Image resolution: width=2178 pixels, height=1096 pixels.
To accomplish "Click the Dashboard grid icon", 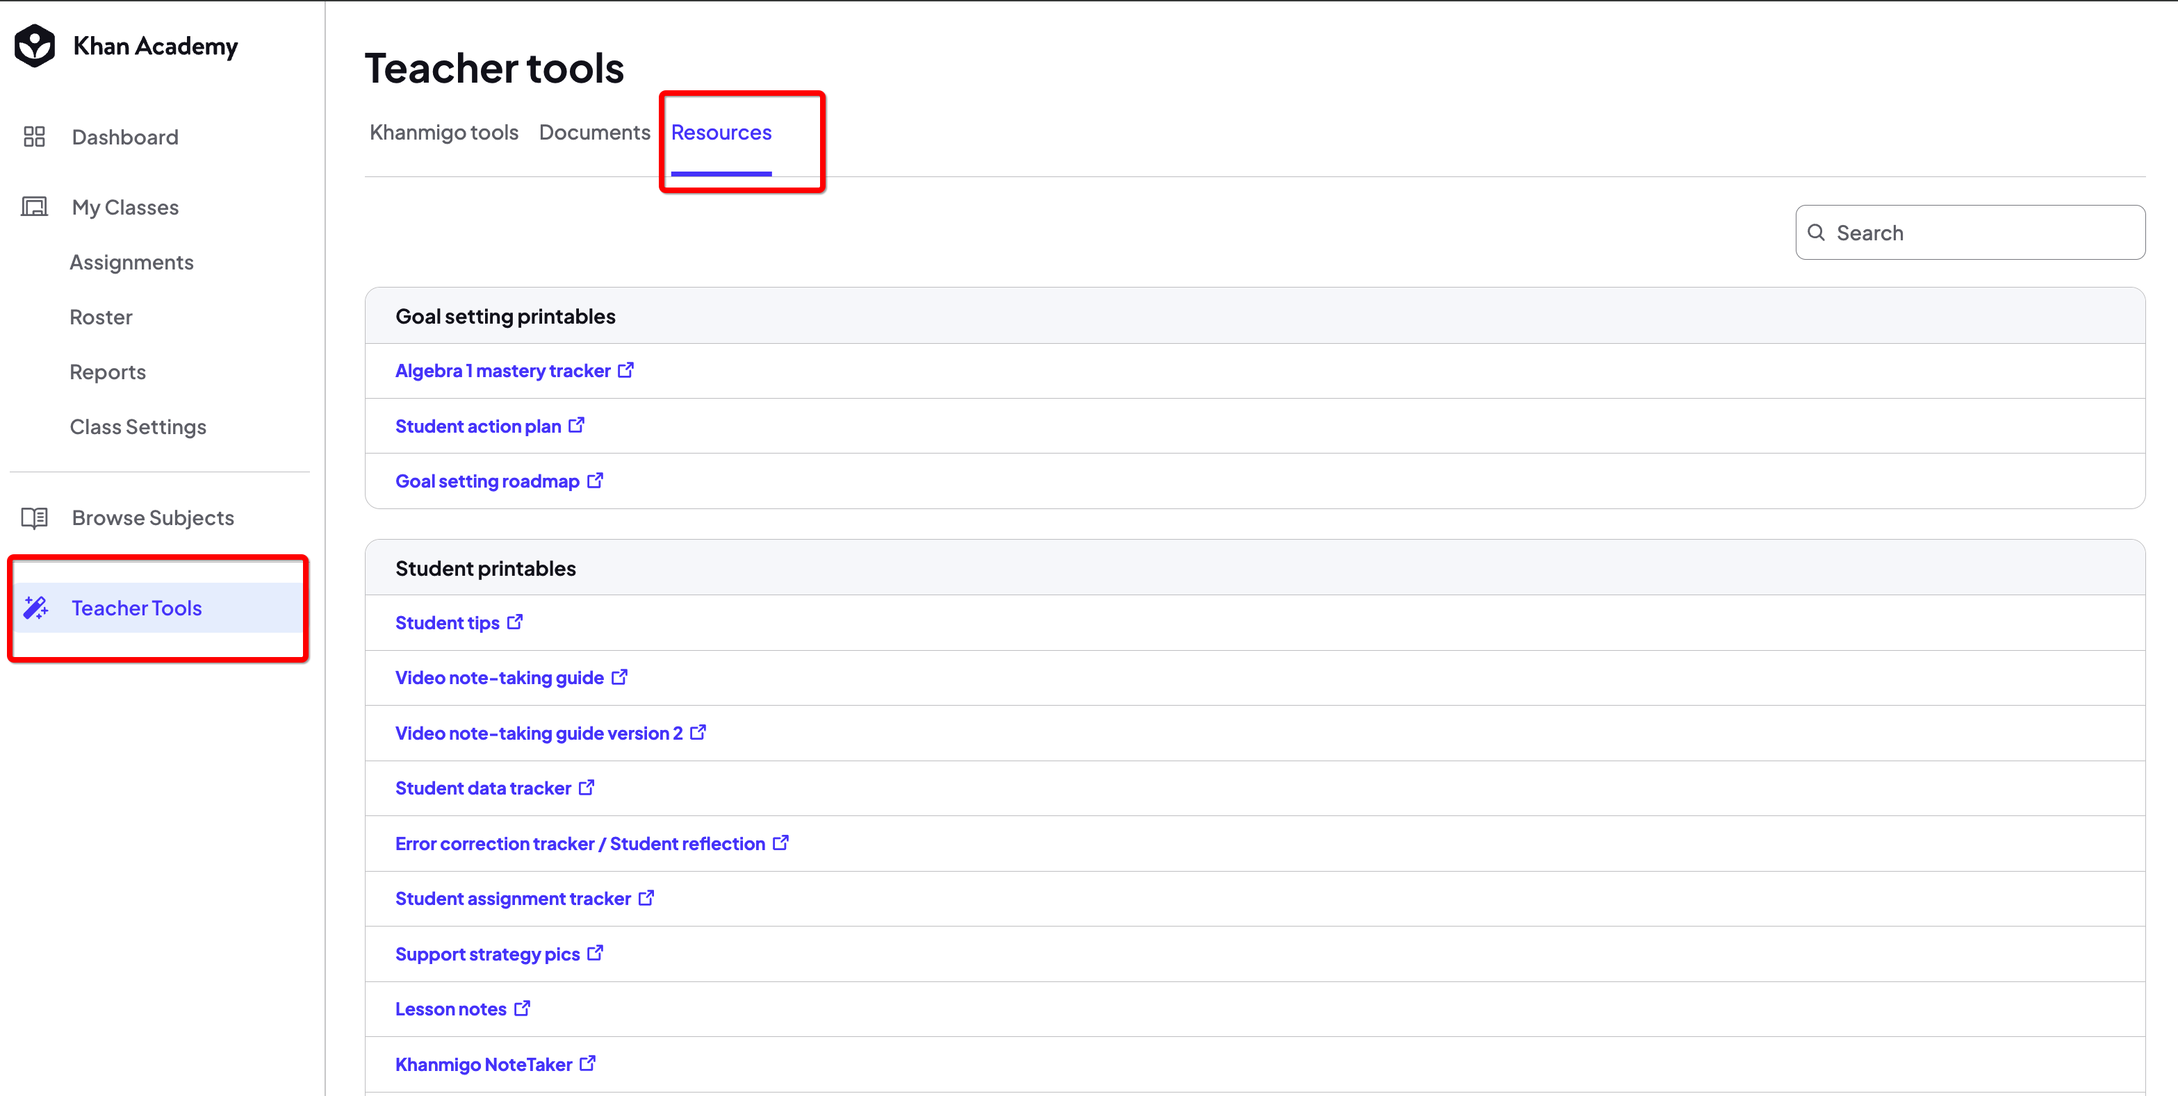I will tap(34, 137).
